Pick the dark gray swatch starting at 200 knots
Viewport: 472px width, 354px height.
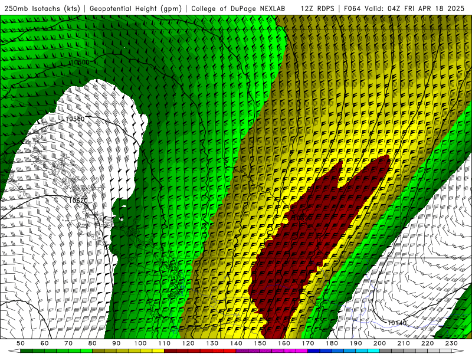click(386, 350)
